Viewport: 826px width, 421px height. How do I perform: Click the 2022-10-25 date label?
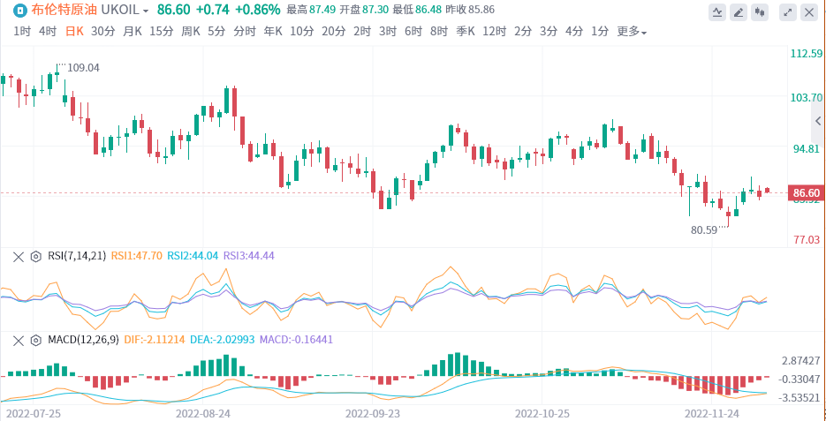[542, 414]
